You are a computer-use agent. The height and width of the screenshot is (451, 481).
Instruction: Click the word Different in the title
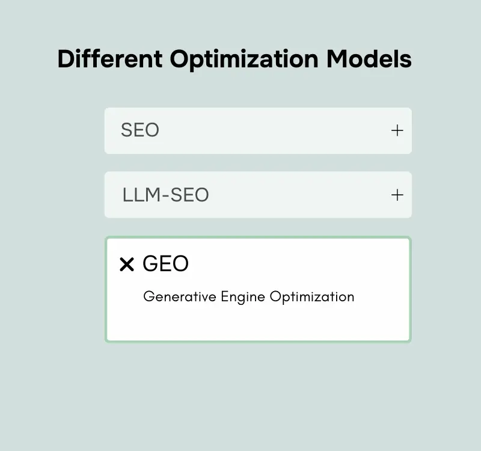pyautogui.click(x=109, y=60)
